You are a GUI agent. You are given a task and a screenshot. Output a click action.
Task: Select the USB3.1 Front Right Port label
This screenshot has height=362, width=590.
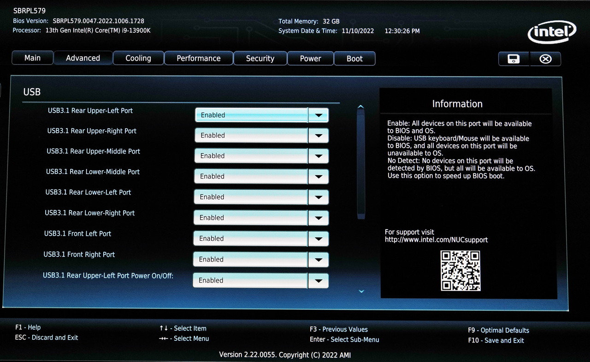pos(79,255)
